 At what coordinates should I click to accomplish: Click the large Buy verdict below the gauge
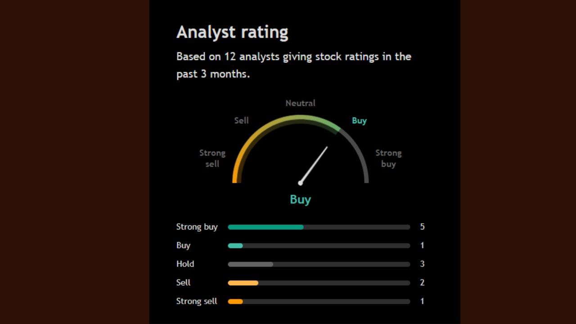click(300, 199)
